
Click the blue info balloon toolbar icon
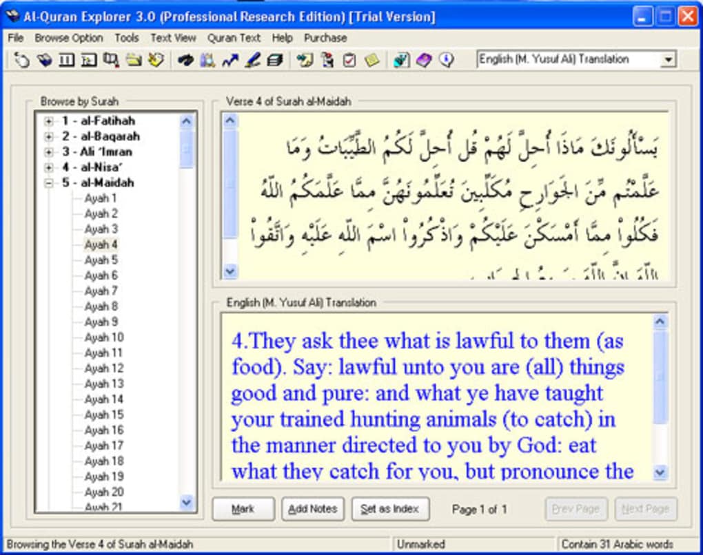(446, 61)
